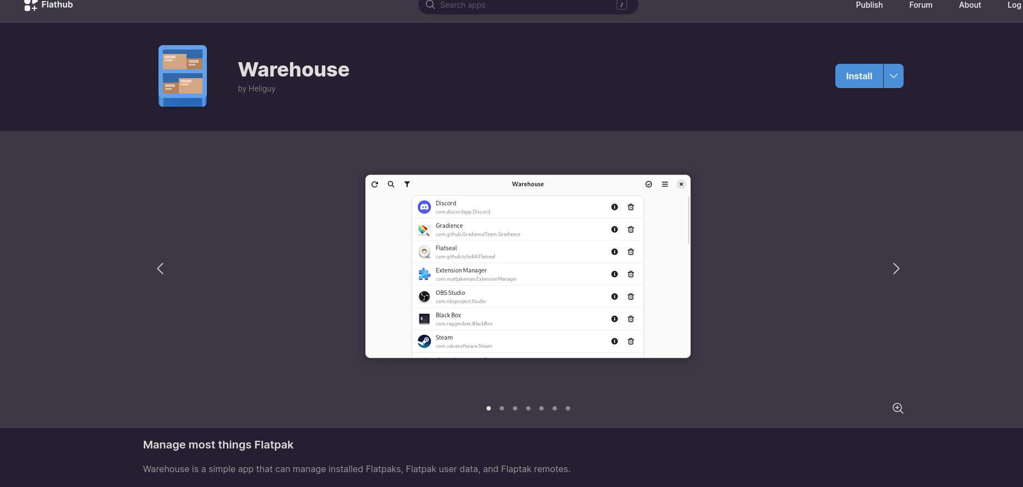
Task: Click the Discord app icon in the list
Action: [424, 207]
